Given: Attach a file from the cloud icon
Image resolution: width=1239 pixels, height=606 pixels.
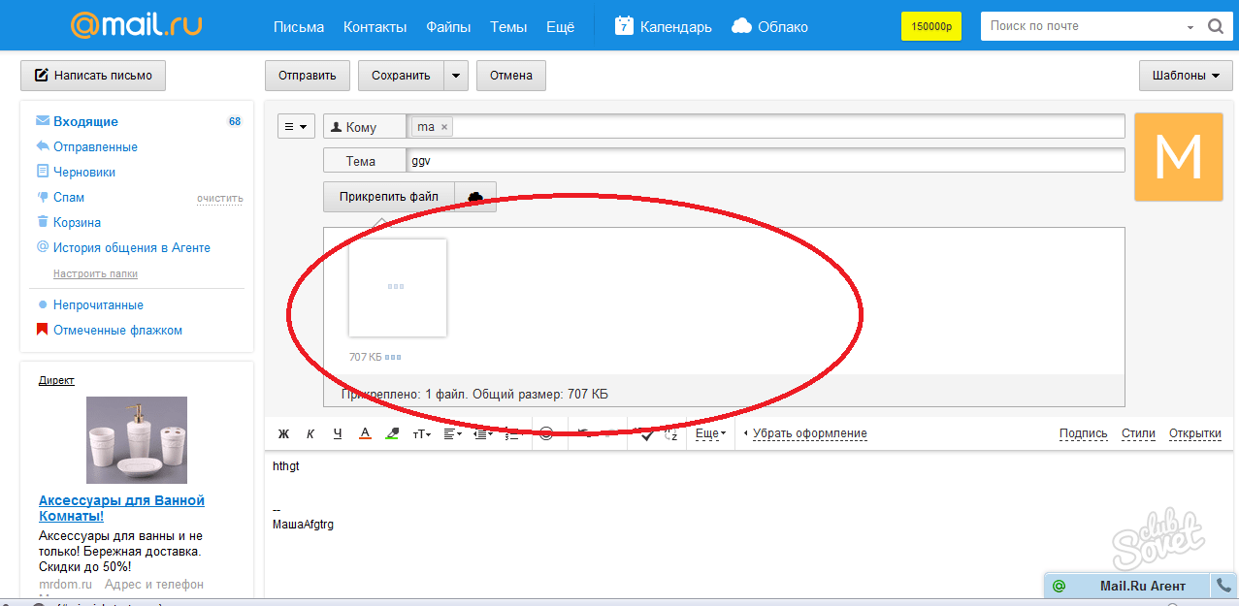Looking at the screenshot, I should point(475,197).
